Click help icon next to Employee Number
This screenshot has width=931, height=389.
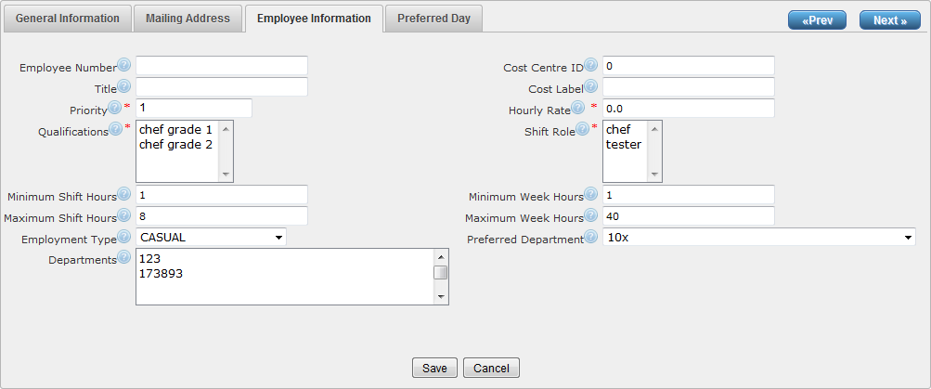(x=123, y=66)
